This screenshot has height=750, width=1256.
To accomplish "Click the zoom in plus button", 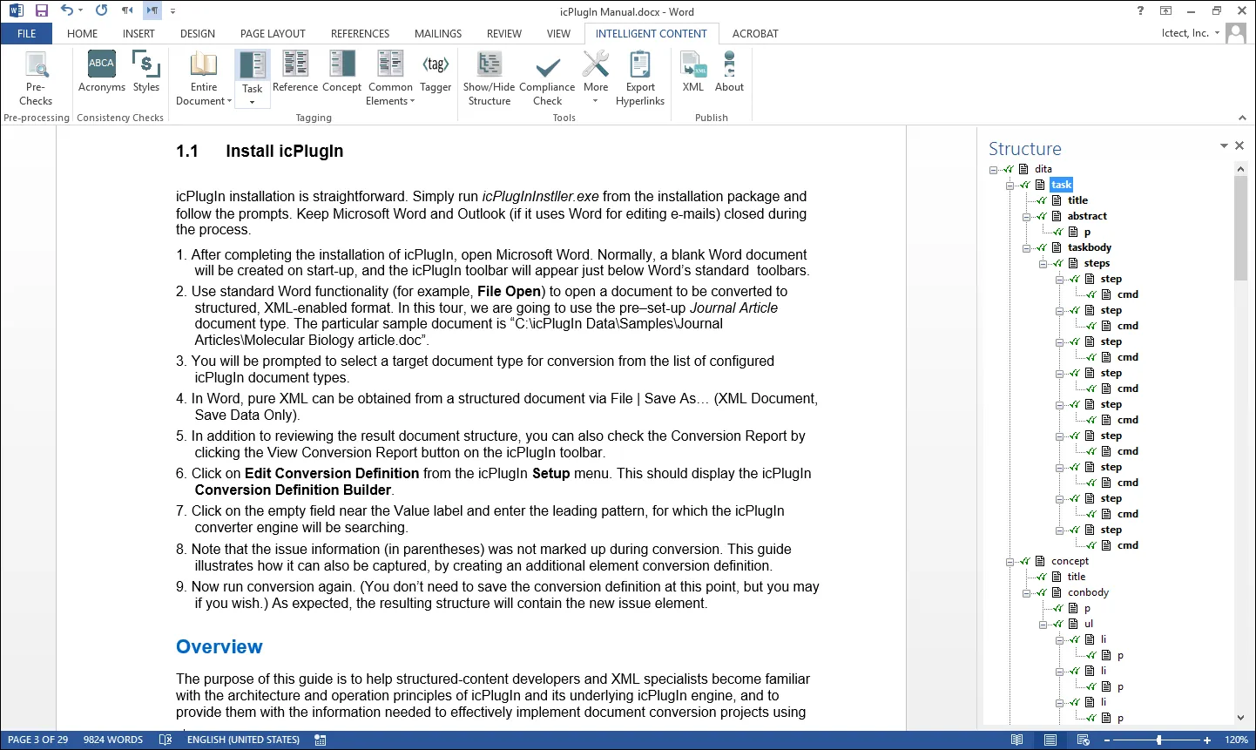I will [1207, 740].
